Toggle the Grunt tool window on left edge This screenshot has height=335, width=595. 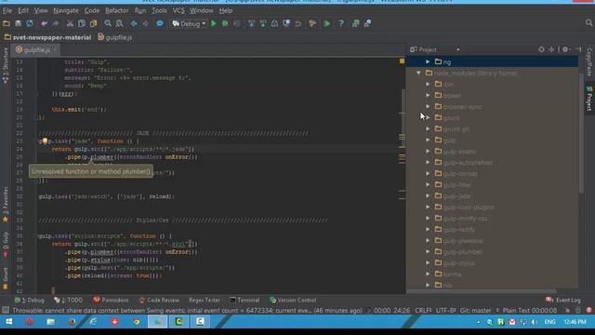click(6, 279)
